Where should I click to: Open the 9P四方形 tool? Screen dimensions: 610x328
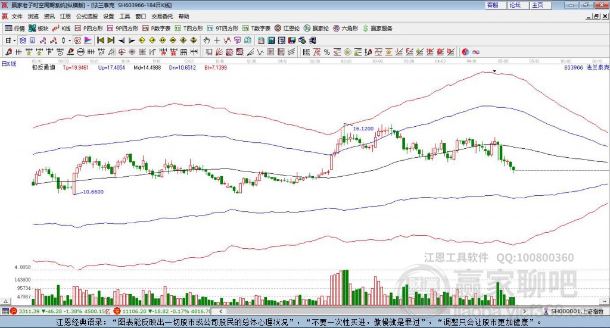pyautogui.click(x=123, y=29)
